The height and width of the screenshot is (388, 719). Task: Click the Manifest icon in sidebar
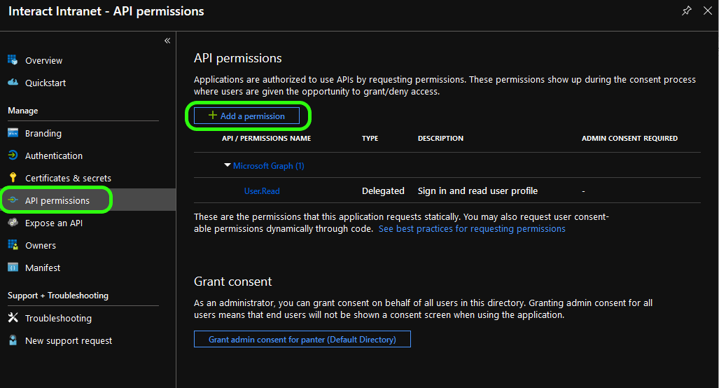(x=13, y=268)
